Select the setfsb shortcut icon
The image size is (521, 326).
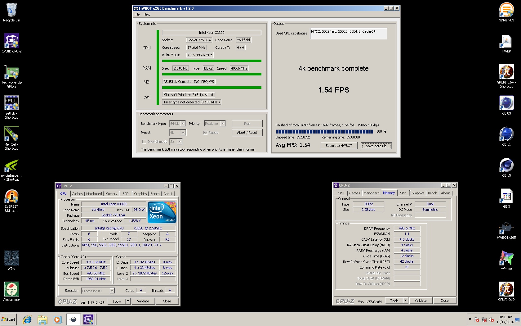11,107
